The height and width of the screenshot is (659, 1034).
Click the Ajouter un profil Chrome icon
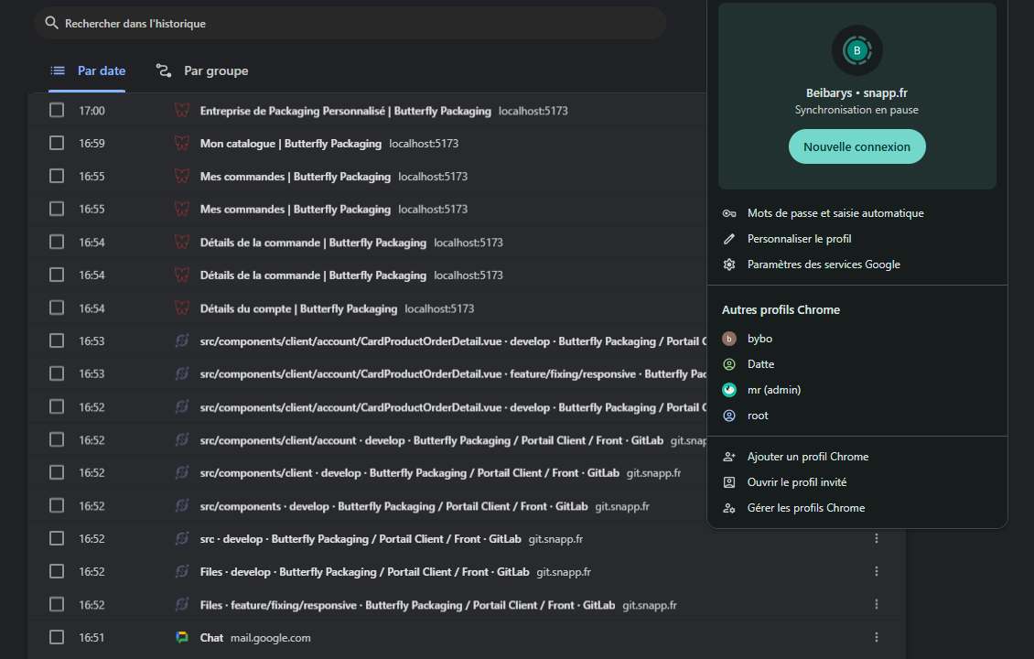729,457
